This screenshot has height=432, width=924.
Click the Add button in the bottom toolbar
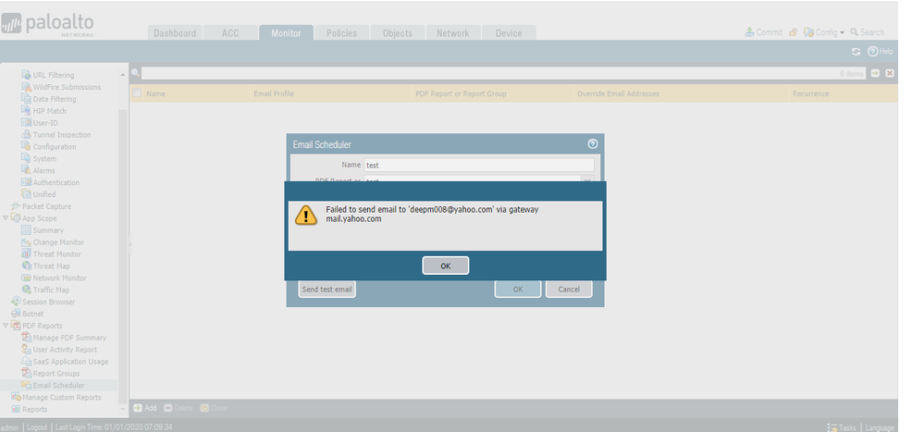(x=145, y=408)
